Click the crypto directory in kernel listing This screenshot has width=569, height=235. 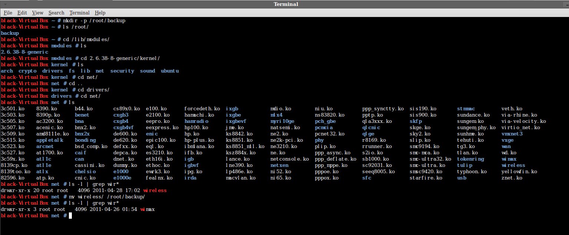27,71
